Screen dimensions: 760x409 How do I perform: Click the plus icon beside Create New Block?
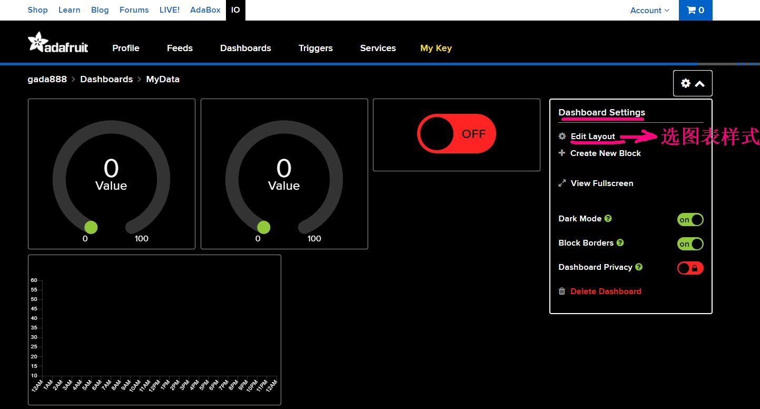click(562, 153)
